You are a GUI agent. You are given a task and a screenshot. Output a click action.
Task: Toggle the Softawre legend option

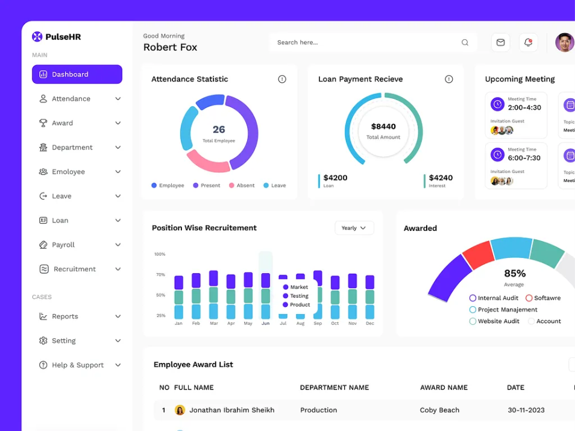[543, 298]
